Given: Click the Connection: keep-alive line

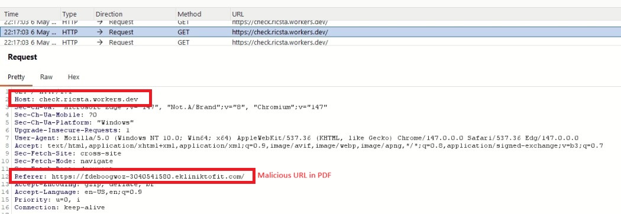Looking at the screenshot, I should [x=60, y=207].
